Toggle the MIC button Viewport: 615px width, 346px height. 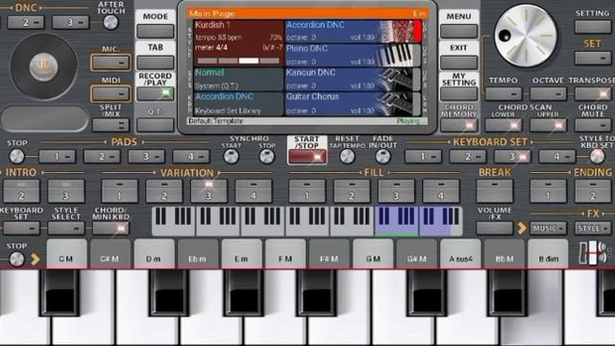point(111,62)
